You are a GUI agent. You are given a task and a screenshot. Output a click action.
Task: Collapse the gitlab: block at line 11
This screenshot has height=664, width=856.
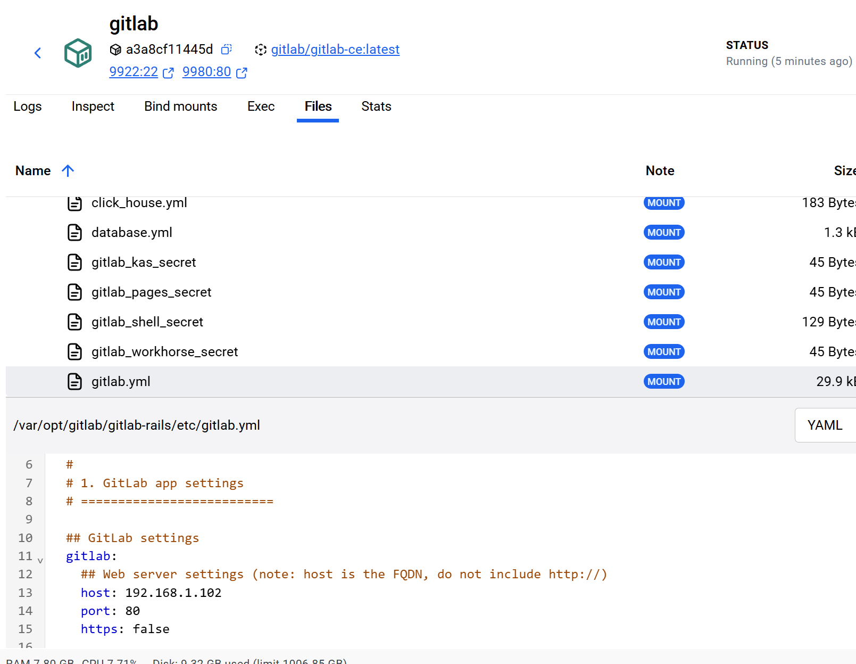click(x=40, y=561)
